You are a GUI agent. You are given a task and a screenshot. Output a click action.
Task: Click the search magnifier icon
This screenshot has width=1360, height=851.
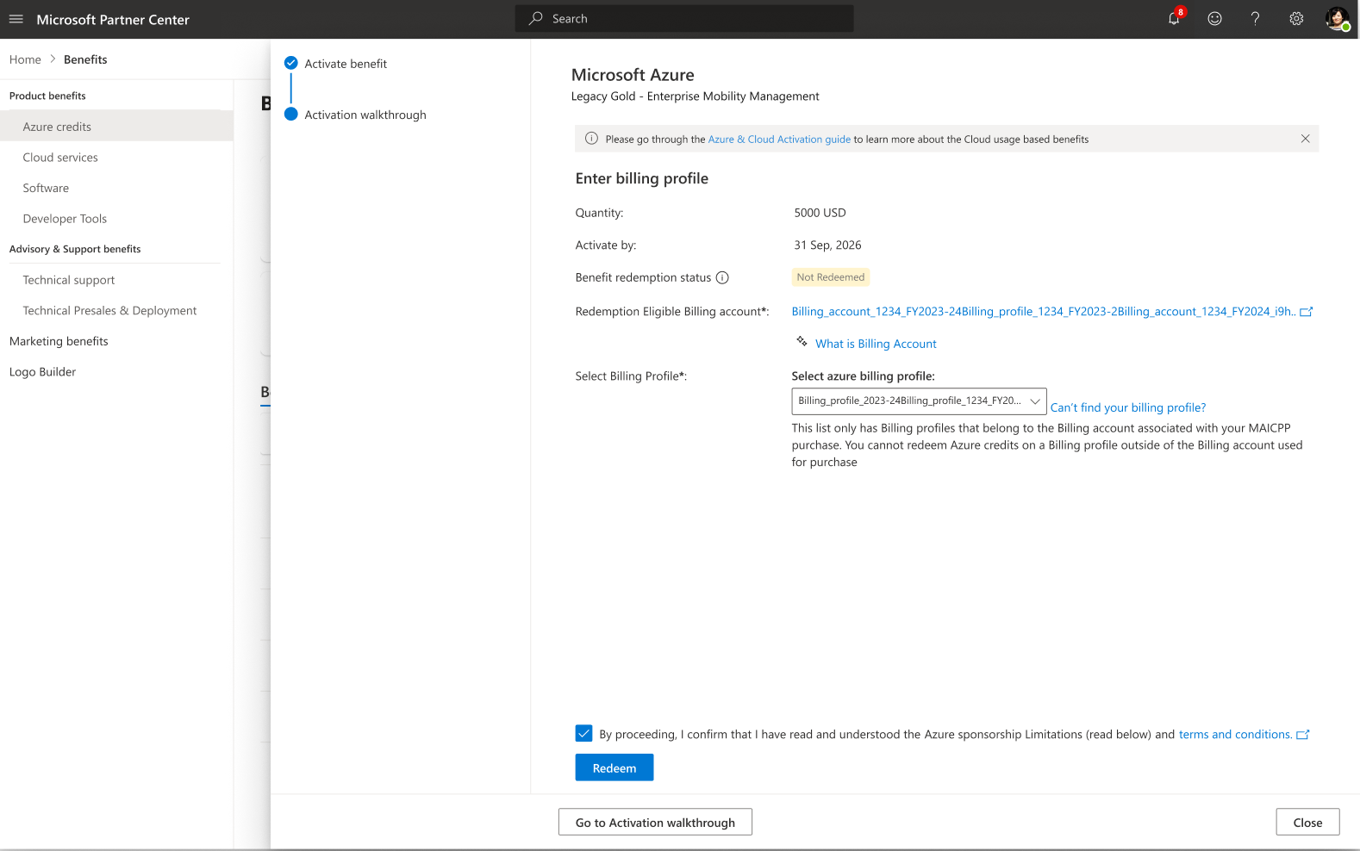(x=536, y=18)
